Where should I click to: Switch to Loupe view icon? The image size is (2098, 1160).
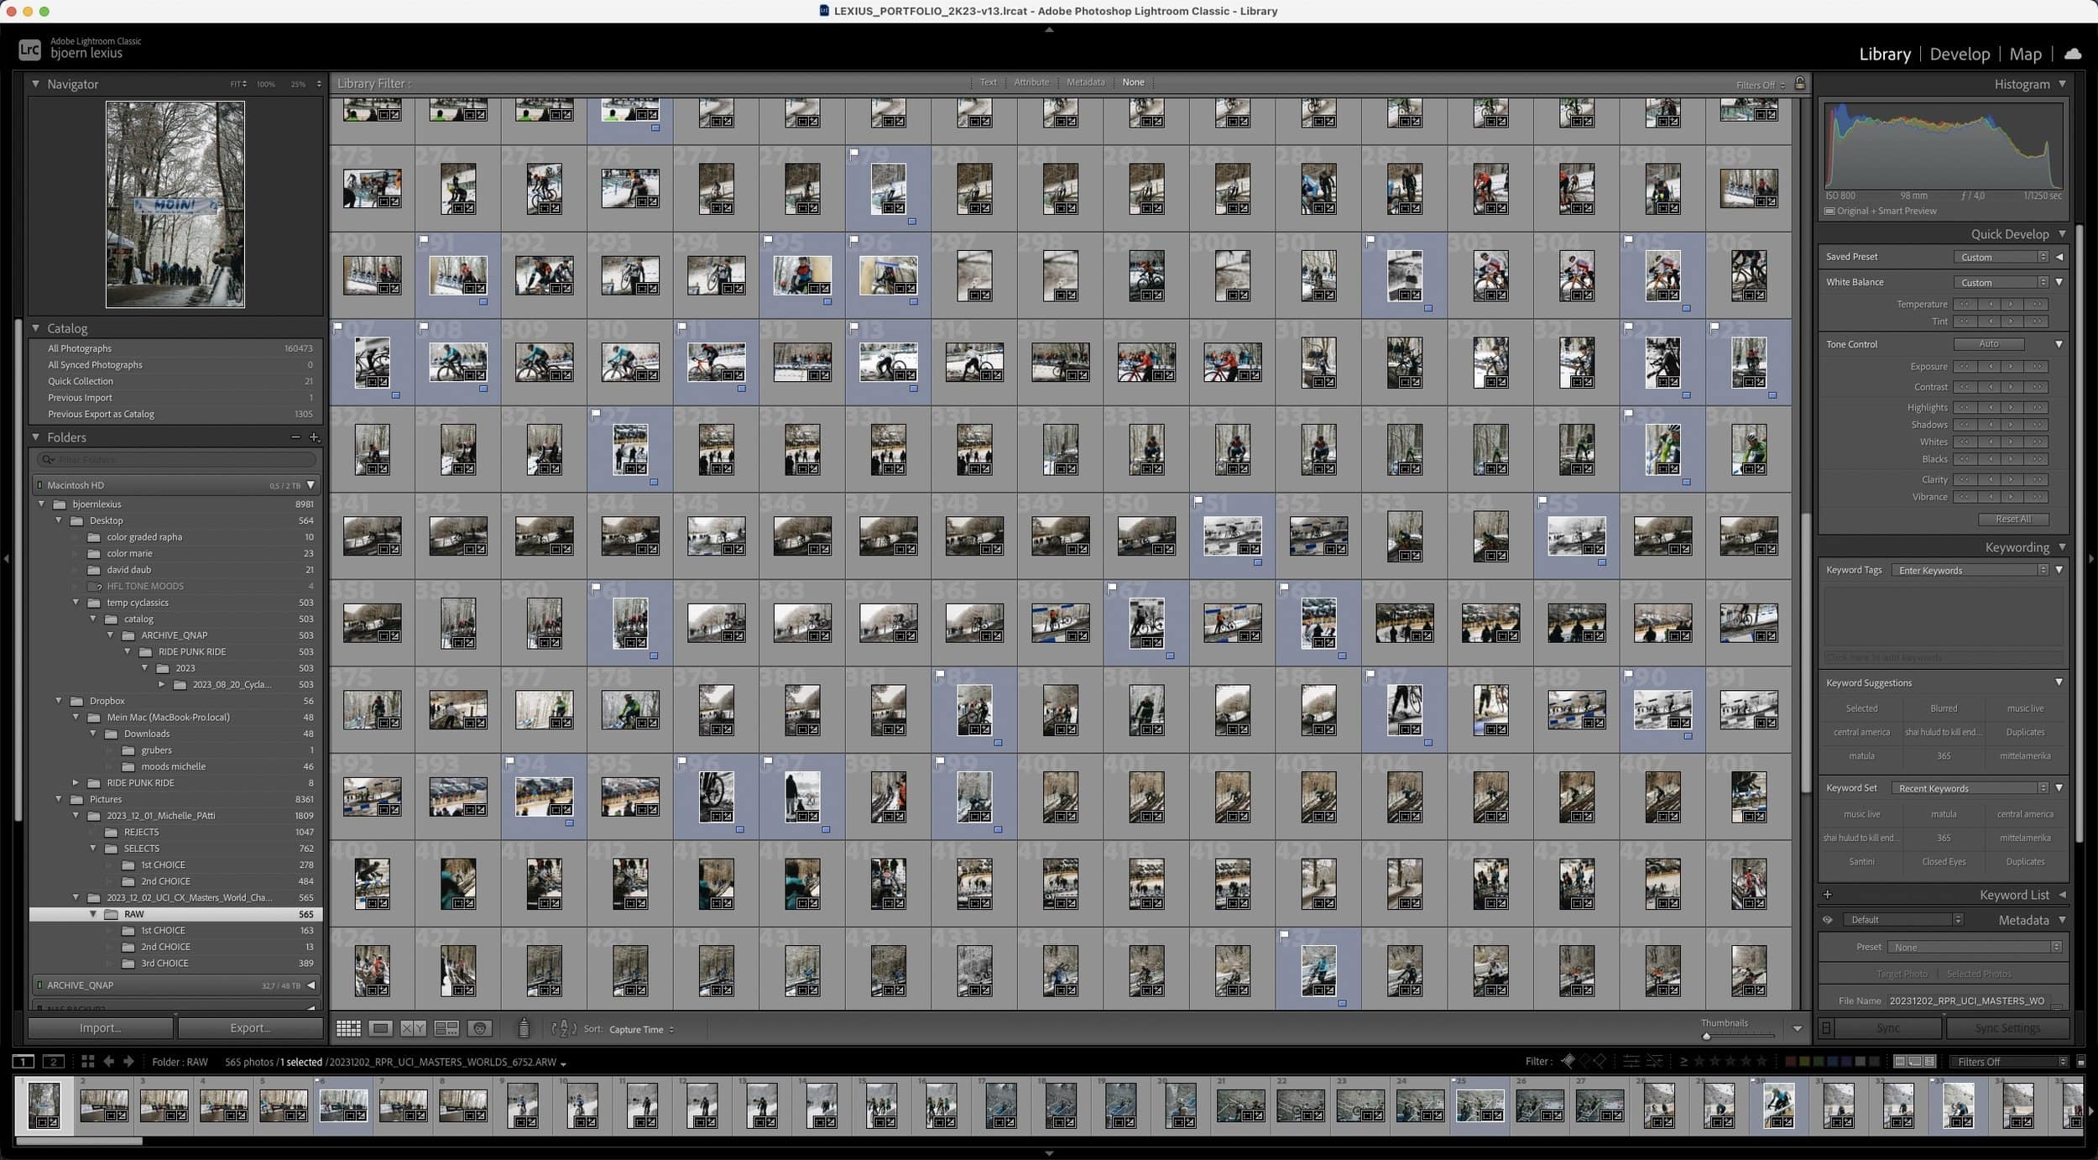click(380, 1028)
